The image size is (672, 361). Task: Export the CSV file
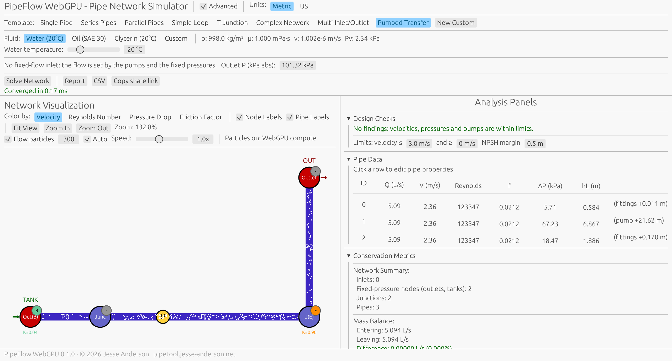click(99, 81)
